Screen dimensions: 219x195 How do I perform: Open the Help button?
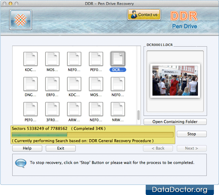point(27,148)
